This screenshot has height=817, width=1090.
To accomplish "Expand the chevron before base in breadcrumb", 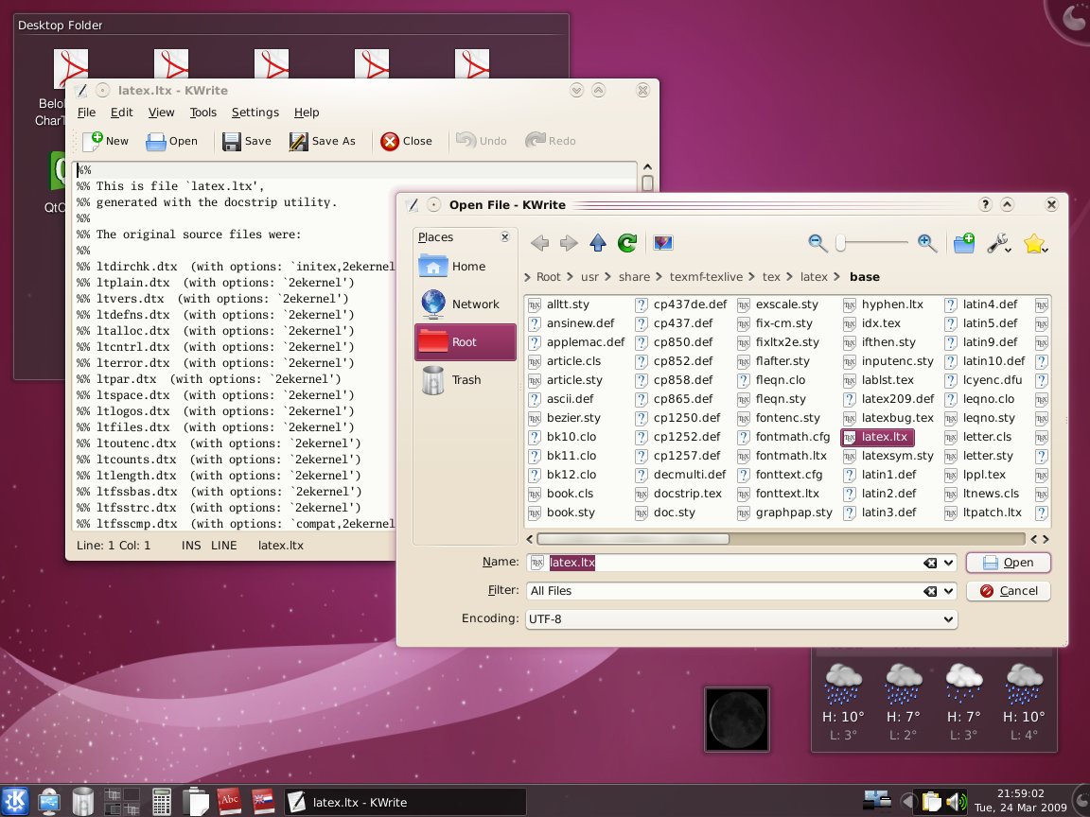I will (836, 277).
